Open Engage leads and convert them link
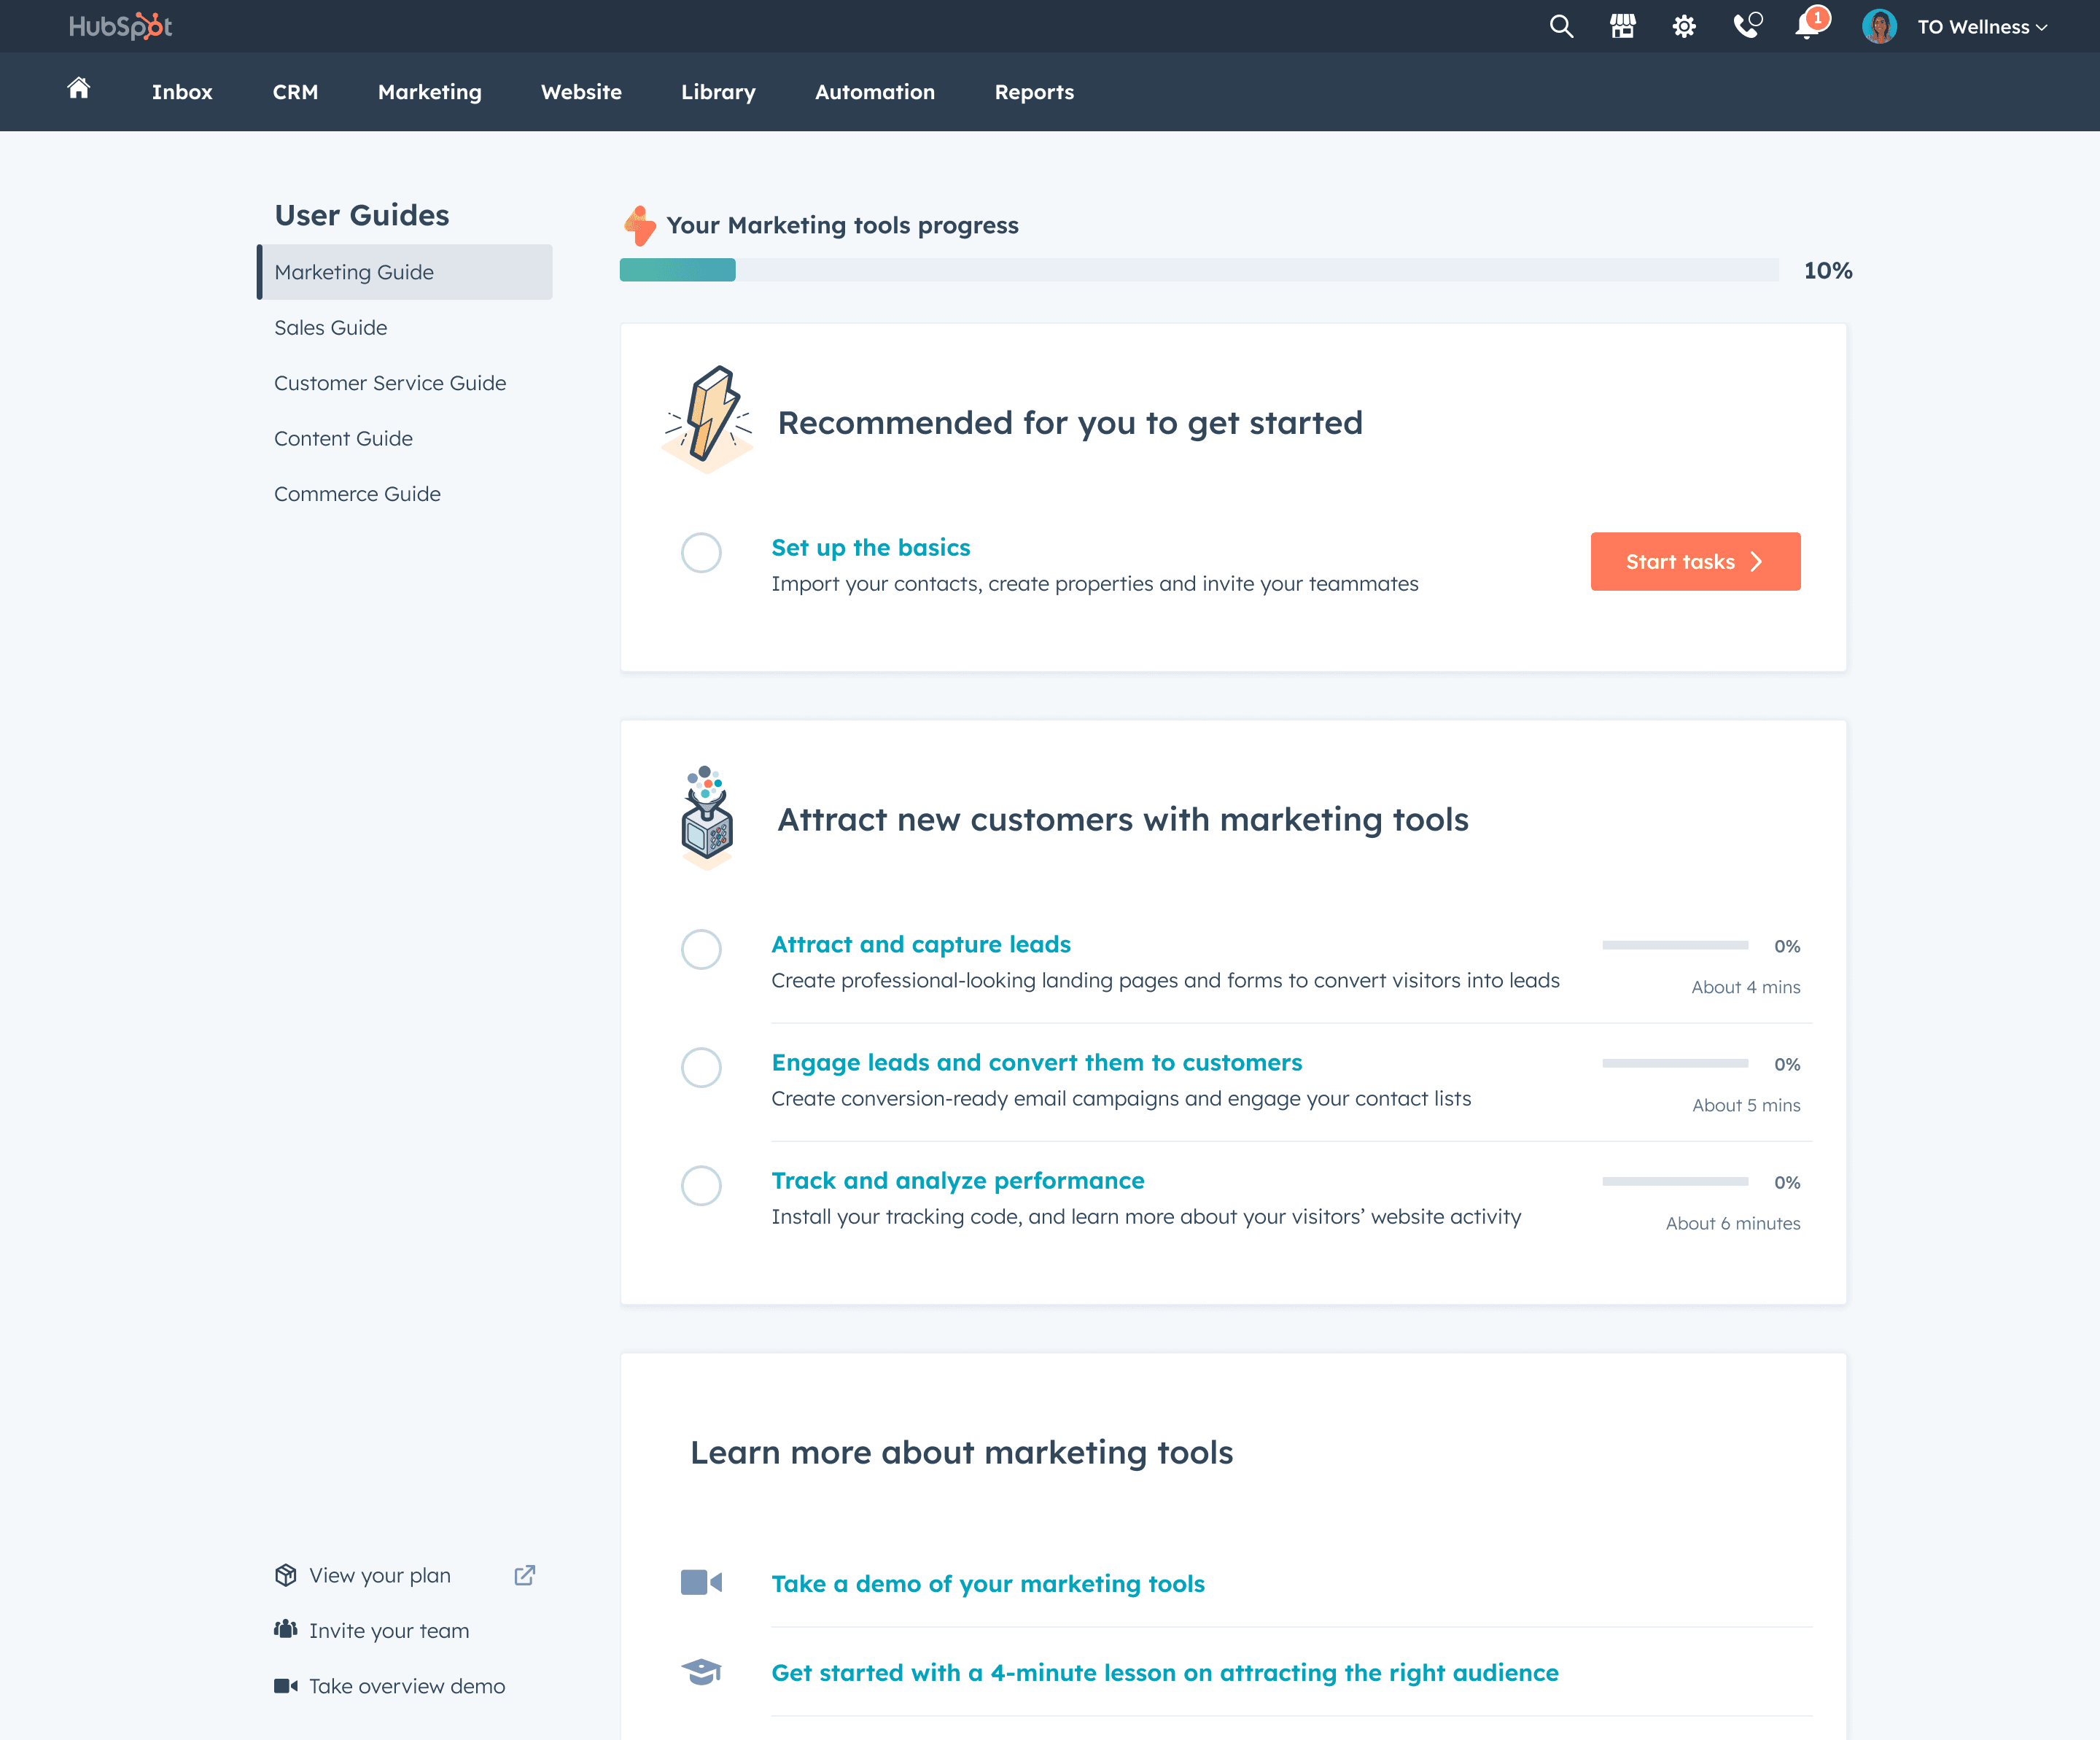 coord(1037,1062)
